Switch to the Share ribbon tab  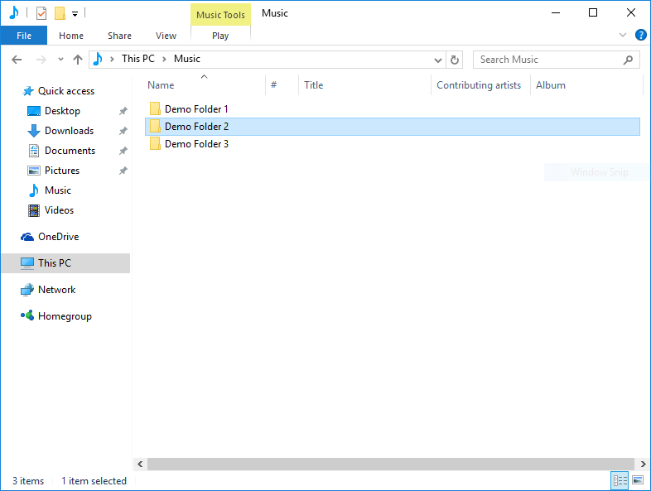click(x=119, y=36)
